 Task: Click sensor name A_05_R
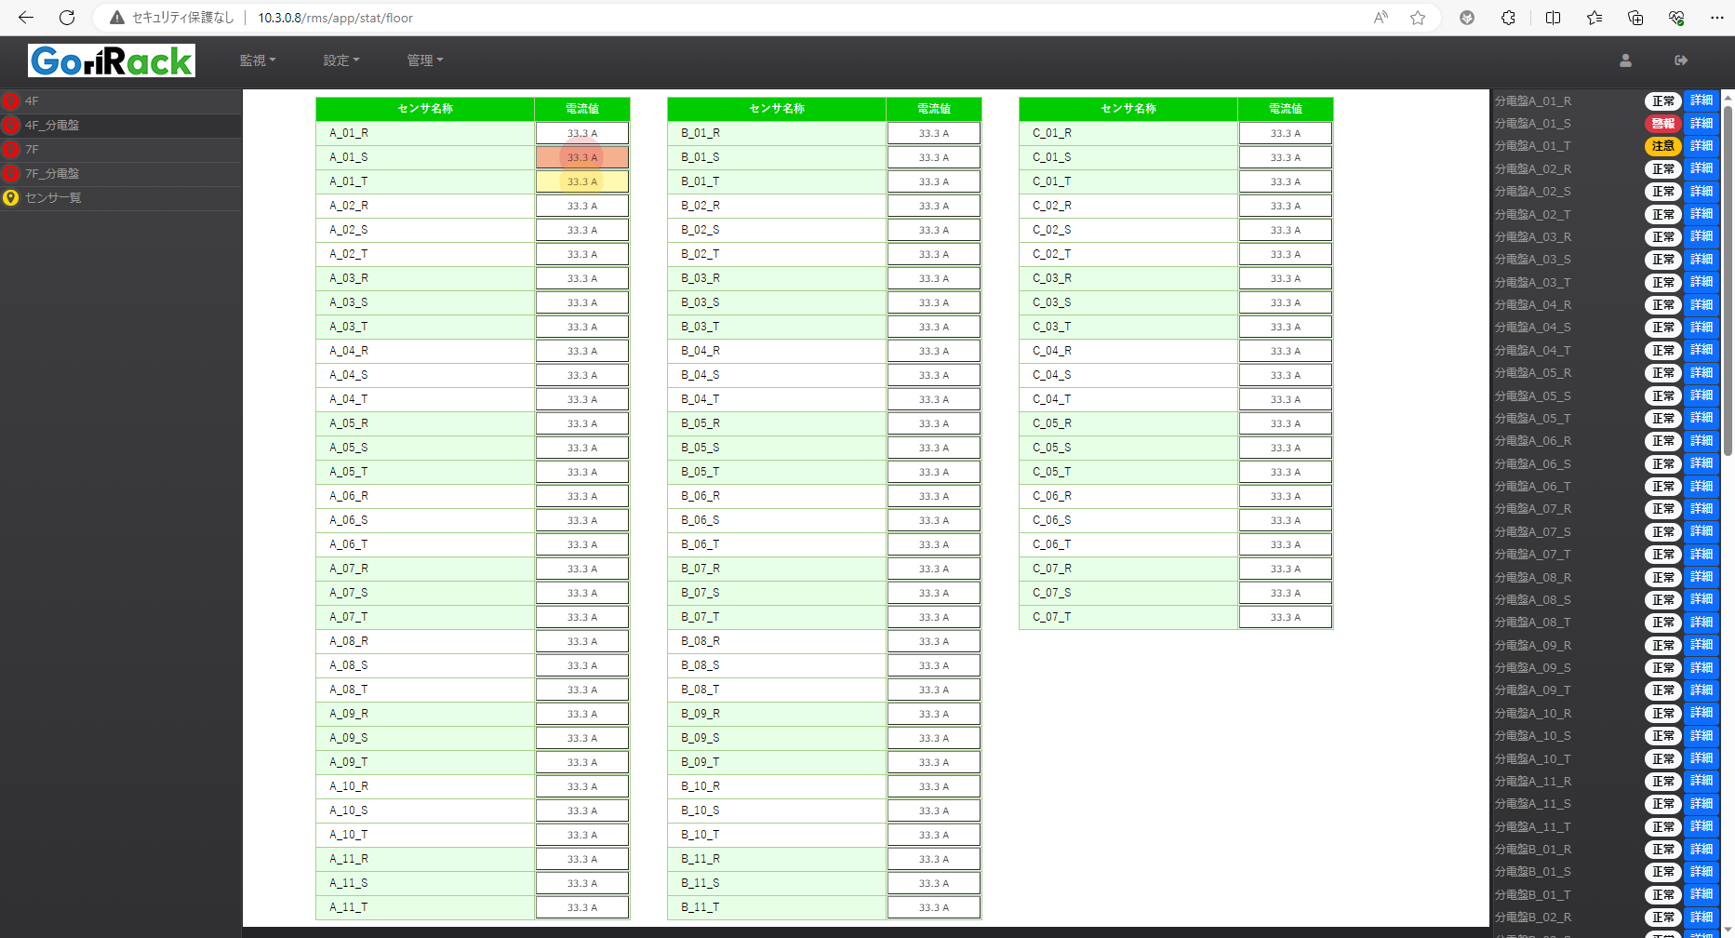[349, 423]
